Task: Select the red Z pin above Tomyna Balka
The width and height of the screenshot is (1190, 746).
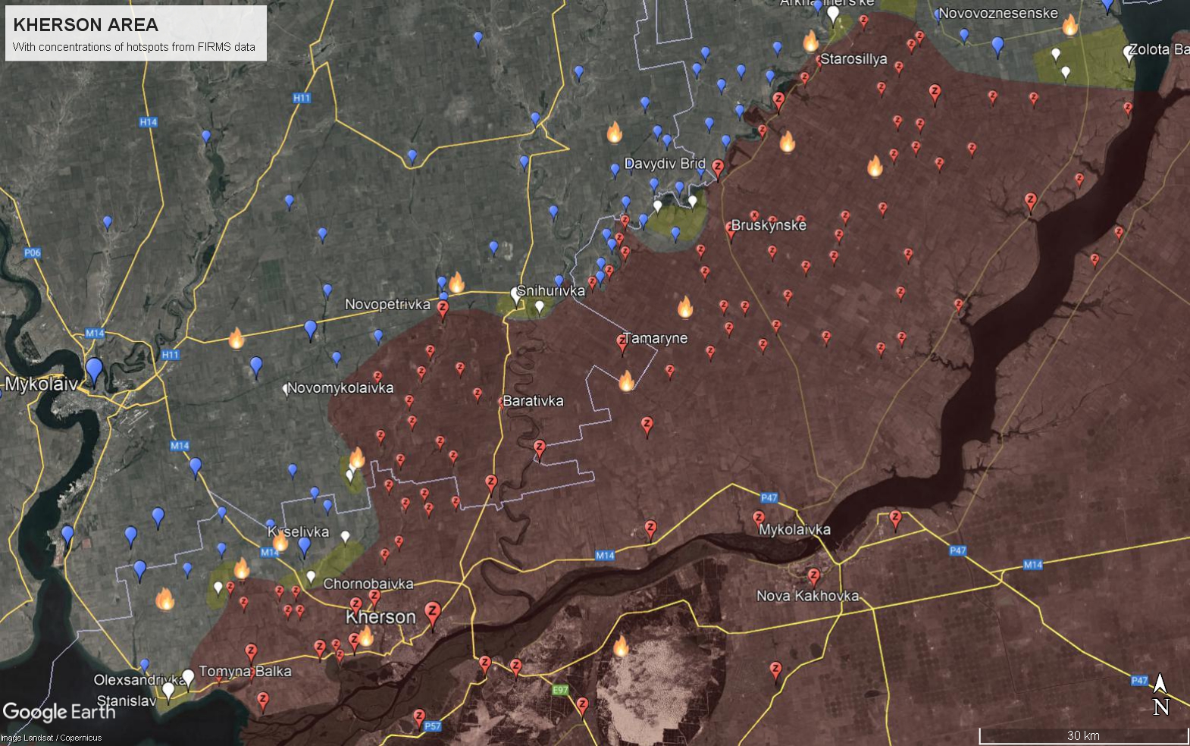Action: [251, 653]
